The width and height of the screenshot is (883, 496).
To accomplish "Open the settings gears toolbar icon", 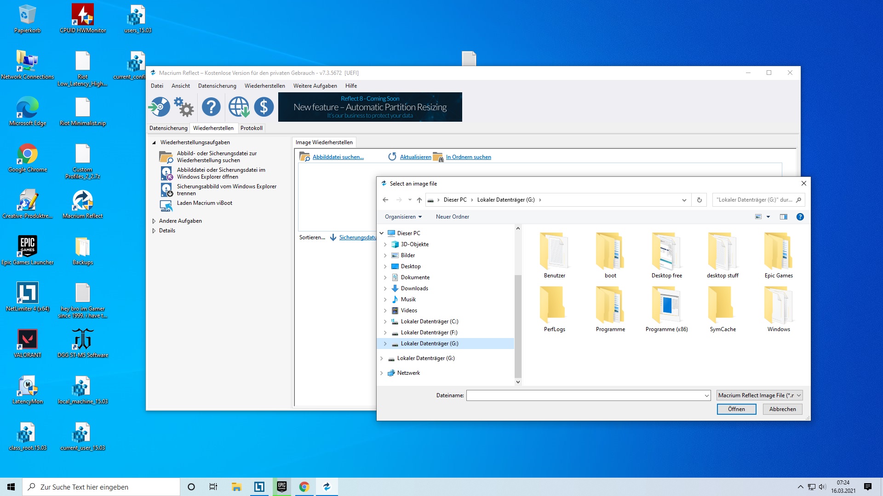I will click(184, 107).
